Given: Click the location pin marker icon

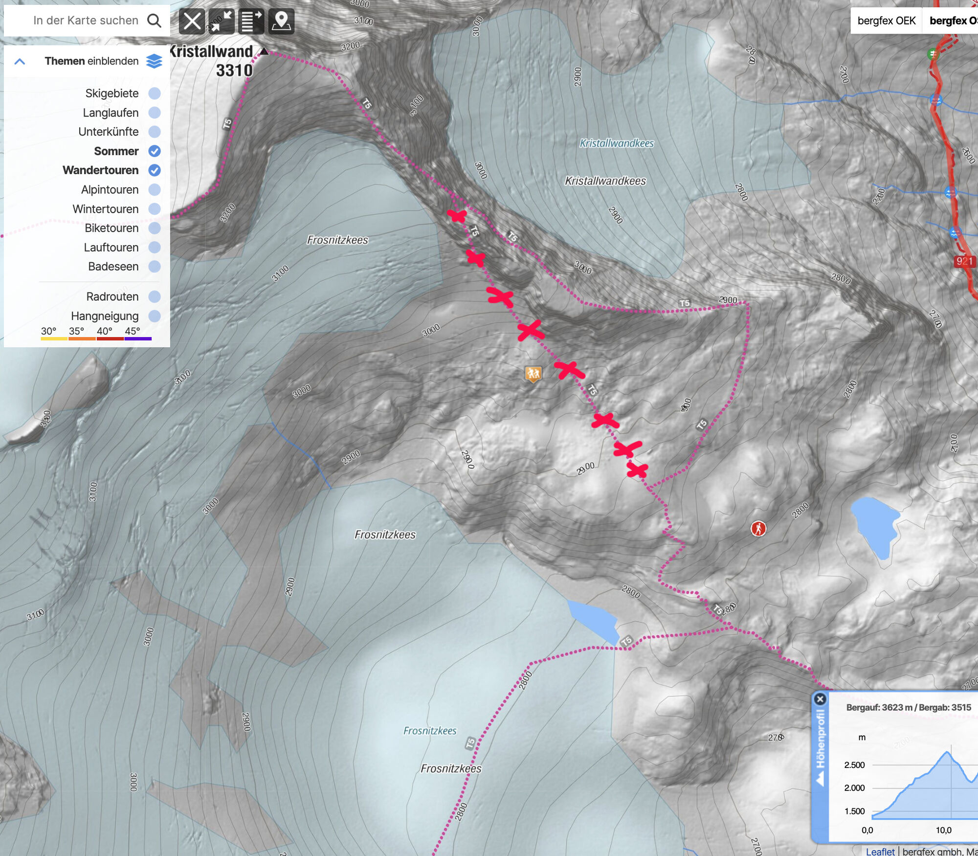Looking at the screenshot, I should [x=281, y=22].
